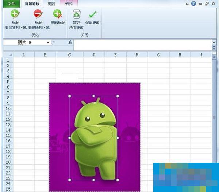The height and width of the screenshot is (192, 219).
Task: Select column G header
Action: point(158,55)
